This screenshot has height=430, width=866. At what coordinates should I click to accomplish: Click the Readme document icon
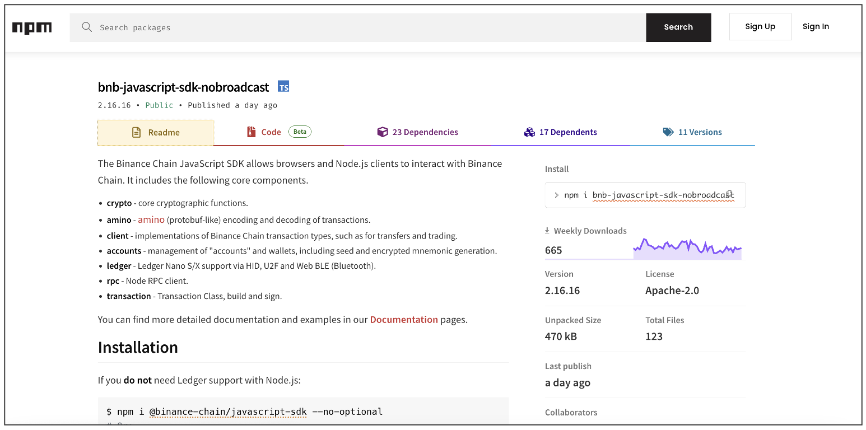tap(136, 132)
